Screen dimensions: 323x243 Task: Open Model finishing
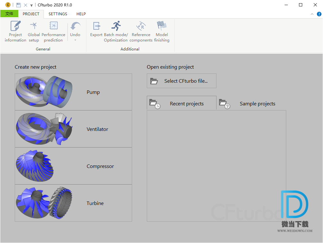click(x=162, y=32)
